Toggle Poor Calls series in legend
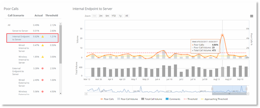The height and width of the screenshot is (108, 260). (x=107, y=99)
